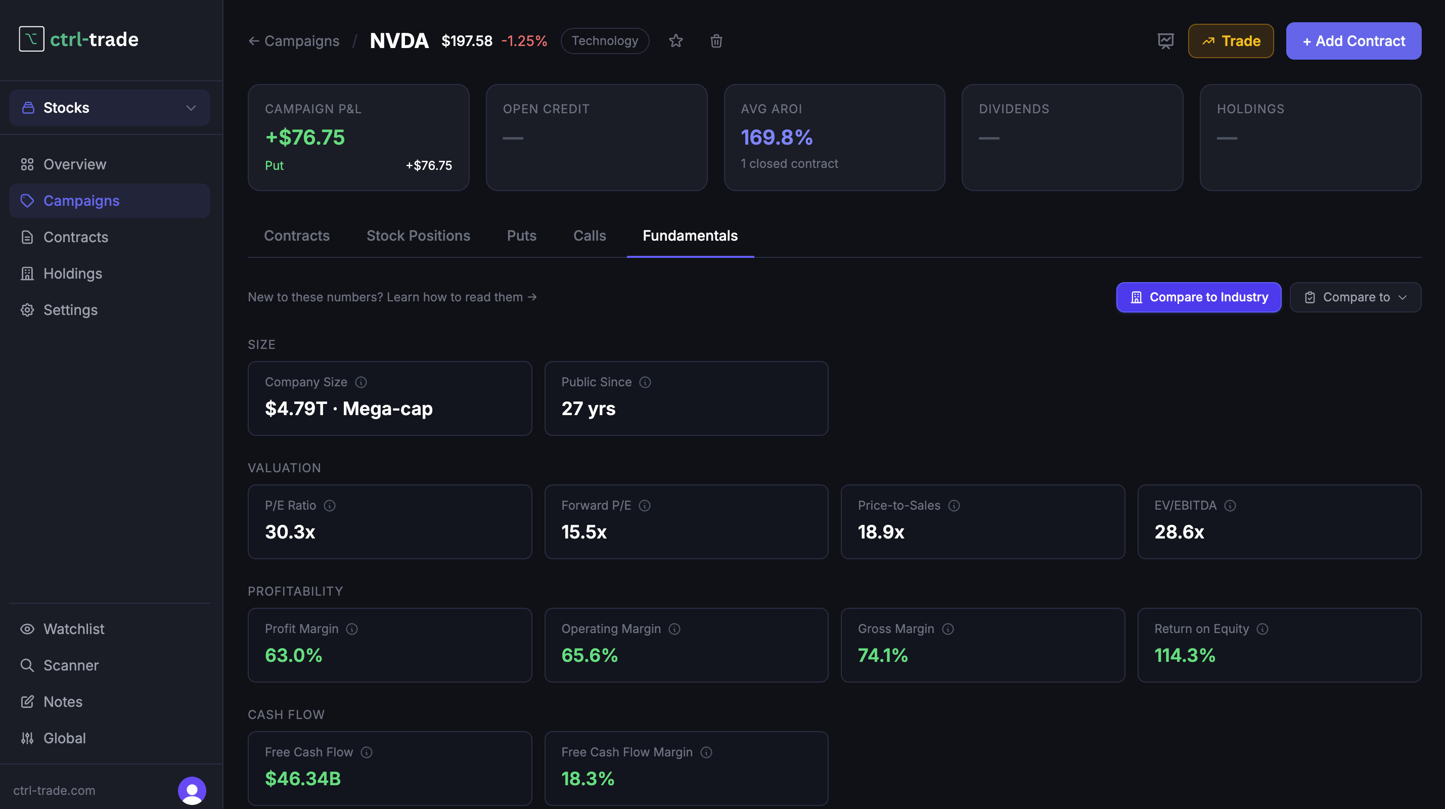
Task: Click the Open Credit card
Action: pos(596,138)
